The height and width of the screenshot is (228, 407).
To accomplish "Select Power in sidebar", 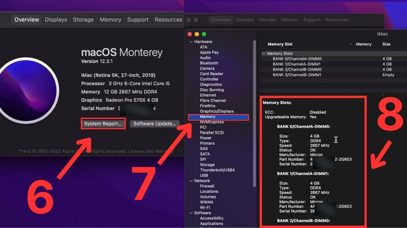I will [206, 138].
